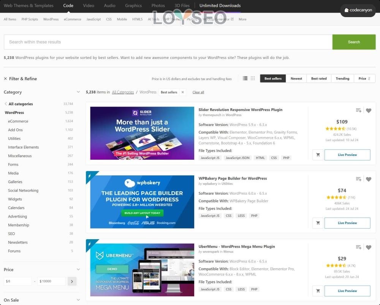The height and width of the screenshot is (305, 380).
Task: Select the PHP Scripts menu item
Action: (x=30, y=19)
